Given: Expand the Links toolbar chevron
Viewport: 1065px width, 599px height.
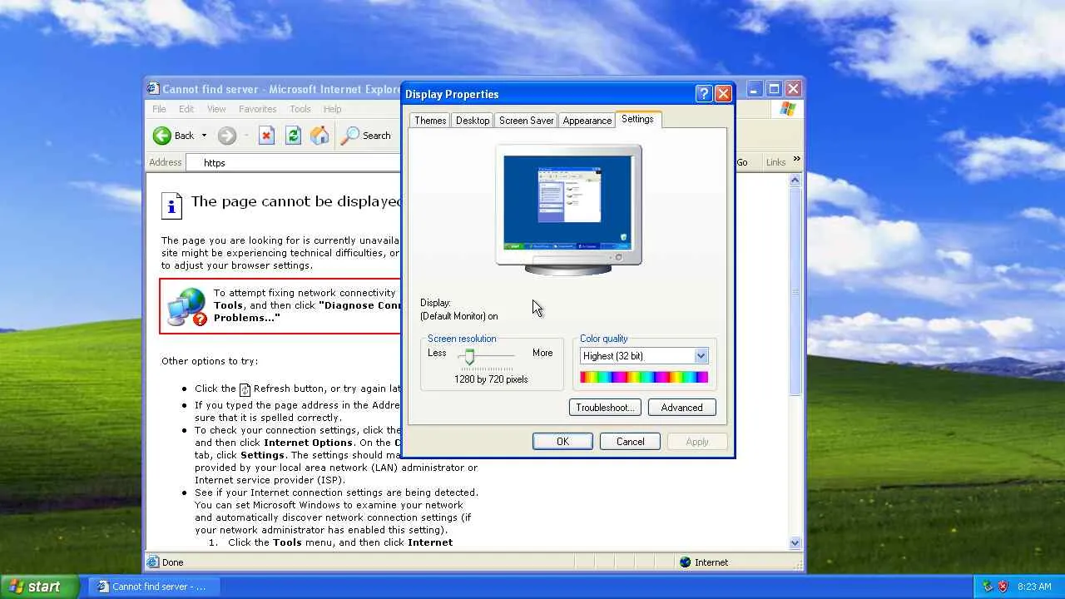Looking at the screenshot, I should 796,159.
